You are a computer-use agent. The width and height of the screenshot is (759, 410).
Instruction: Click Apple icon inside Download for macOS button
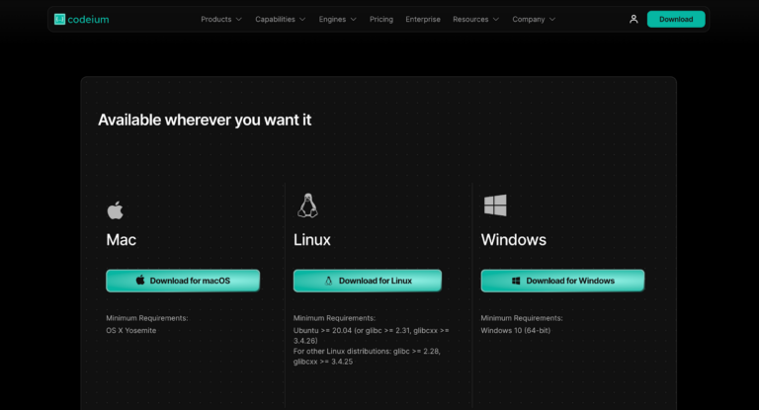pyautogui.click(x=140, y=281)
